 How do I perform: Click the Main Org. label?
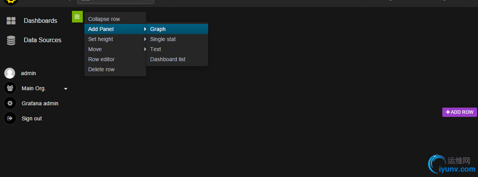[33, 88]
